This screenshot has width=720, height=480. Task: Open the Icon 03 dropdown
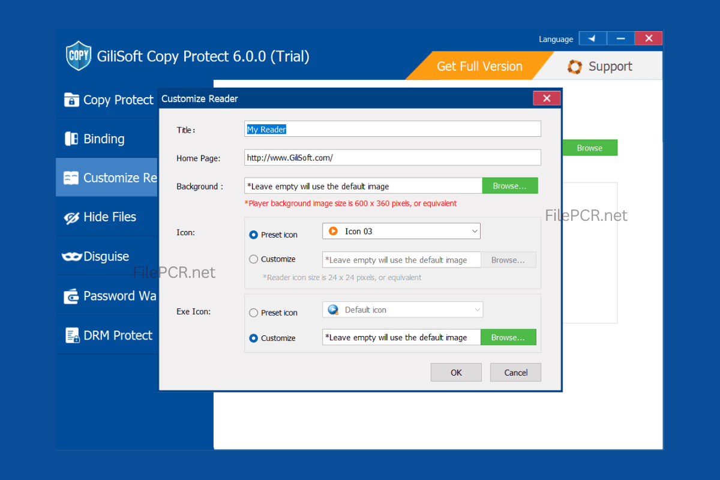401,231
